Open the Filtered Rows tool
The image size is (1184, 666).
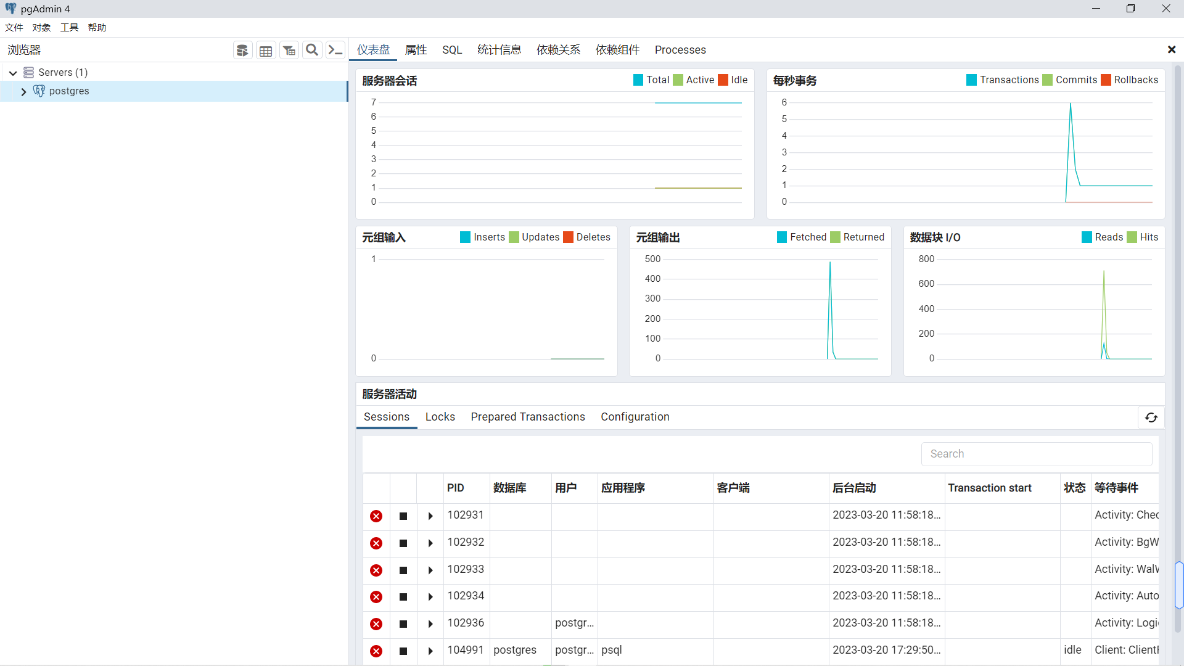pos(289,50)
